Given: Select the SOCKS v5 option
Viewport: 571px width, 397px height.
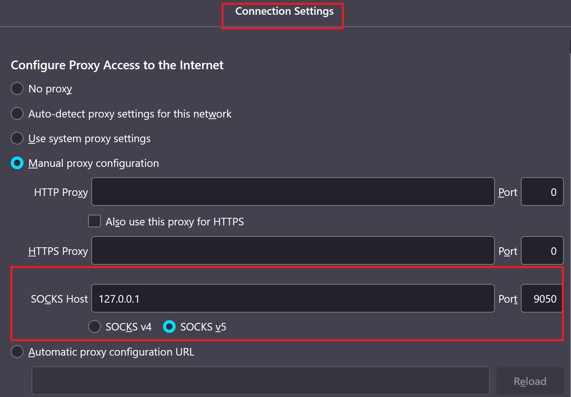Looking at the screenshot, I should (169, 327).
